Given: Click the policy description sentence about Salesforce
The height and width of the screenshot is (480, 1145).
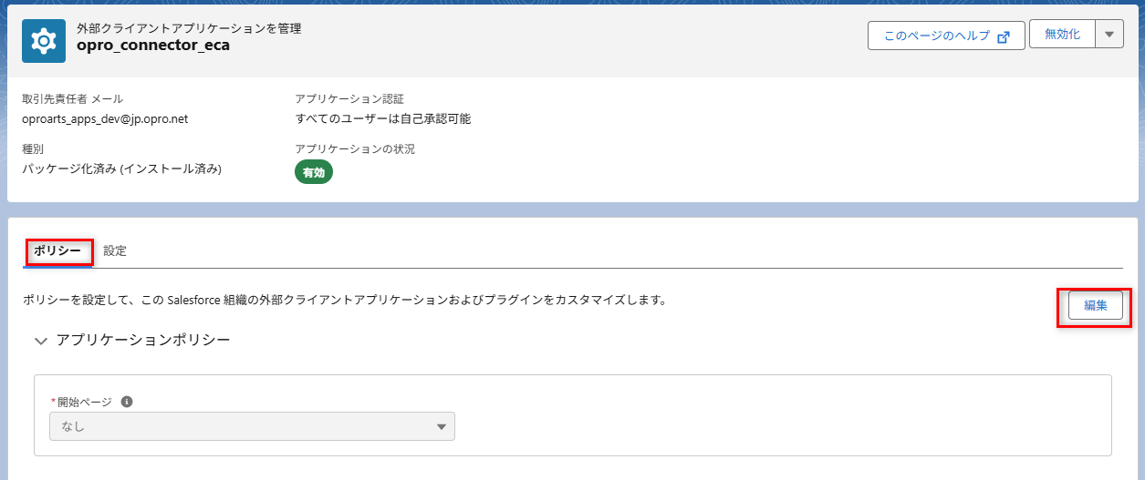Looking at the screenshot, I should pyautogui.click(x=344, y=299).
